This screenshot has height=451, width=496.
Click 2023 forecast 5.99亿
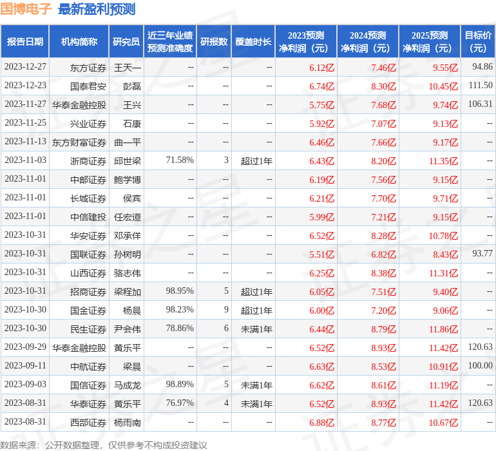pyautogui.click(x=321, y=217)
